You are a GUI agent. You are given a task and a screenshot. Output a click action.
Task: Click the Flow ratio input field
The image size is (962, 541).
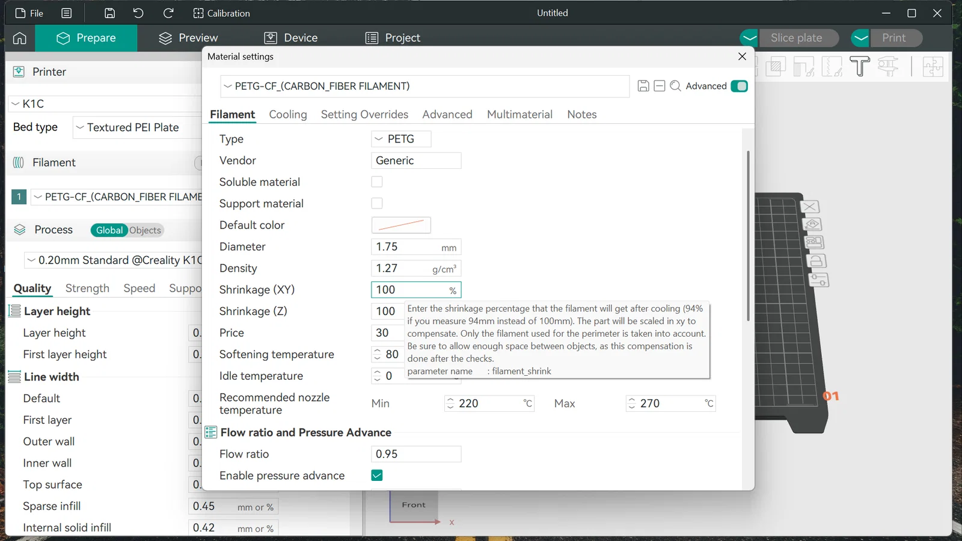(x=416, y=454)
